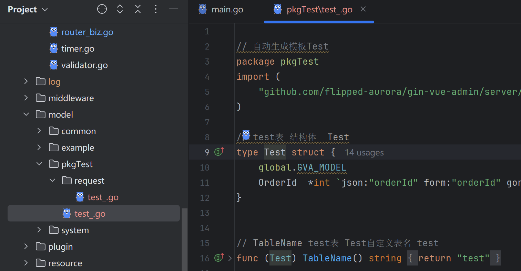Open validator.go in the project tree

(x=84, y=65)
